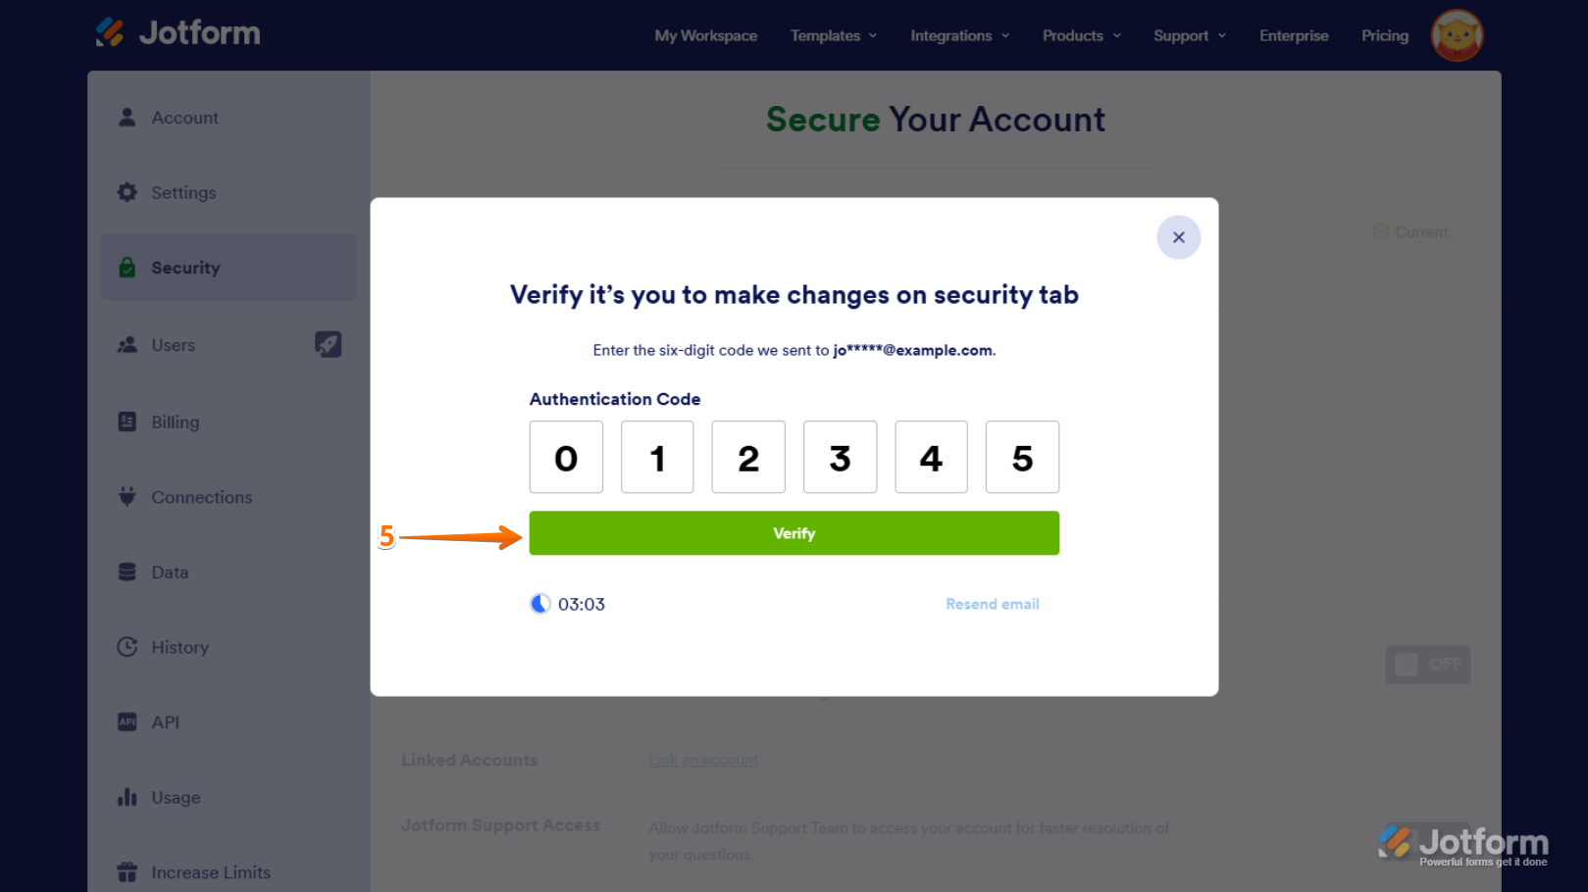1588x892 pixels.
Task: Click the Users upgrade rocket icon
Action: pyautogui.click(x=328, y=344)
